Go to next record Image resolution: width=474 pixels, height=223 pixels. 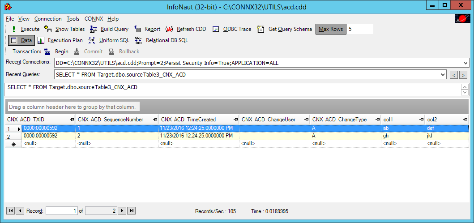pos(122,210)
